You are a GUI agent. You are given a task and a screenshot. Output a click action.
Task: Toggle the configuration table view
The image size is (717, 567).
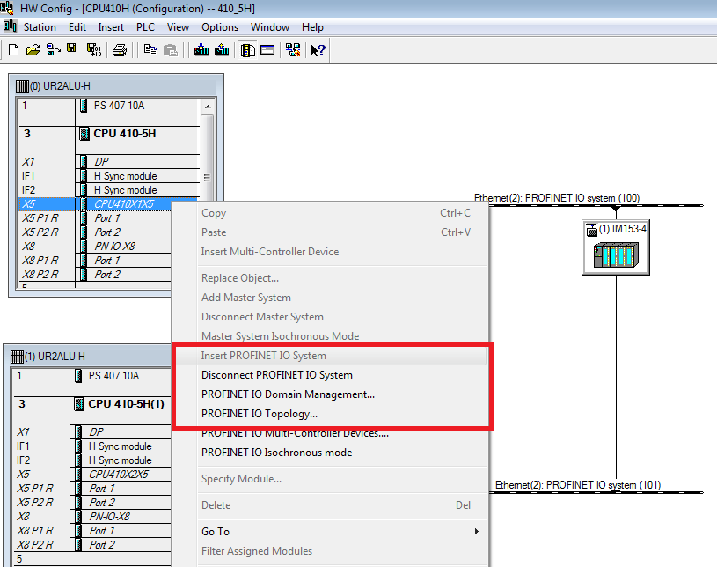tap(267, 50)
